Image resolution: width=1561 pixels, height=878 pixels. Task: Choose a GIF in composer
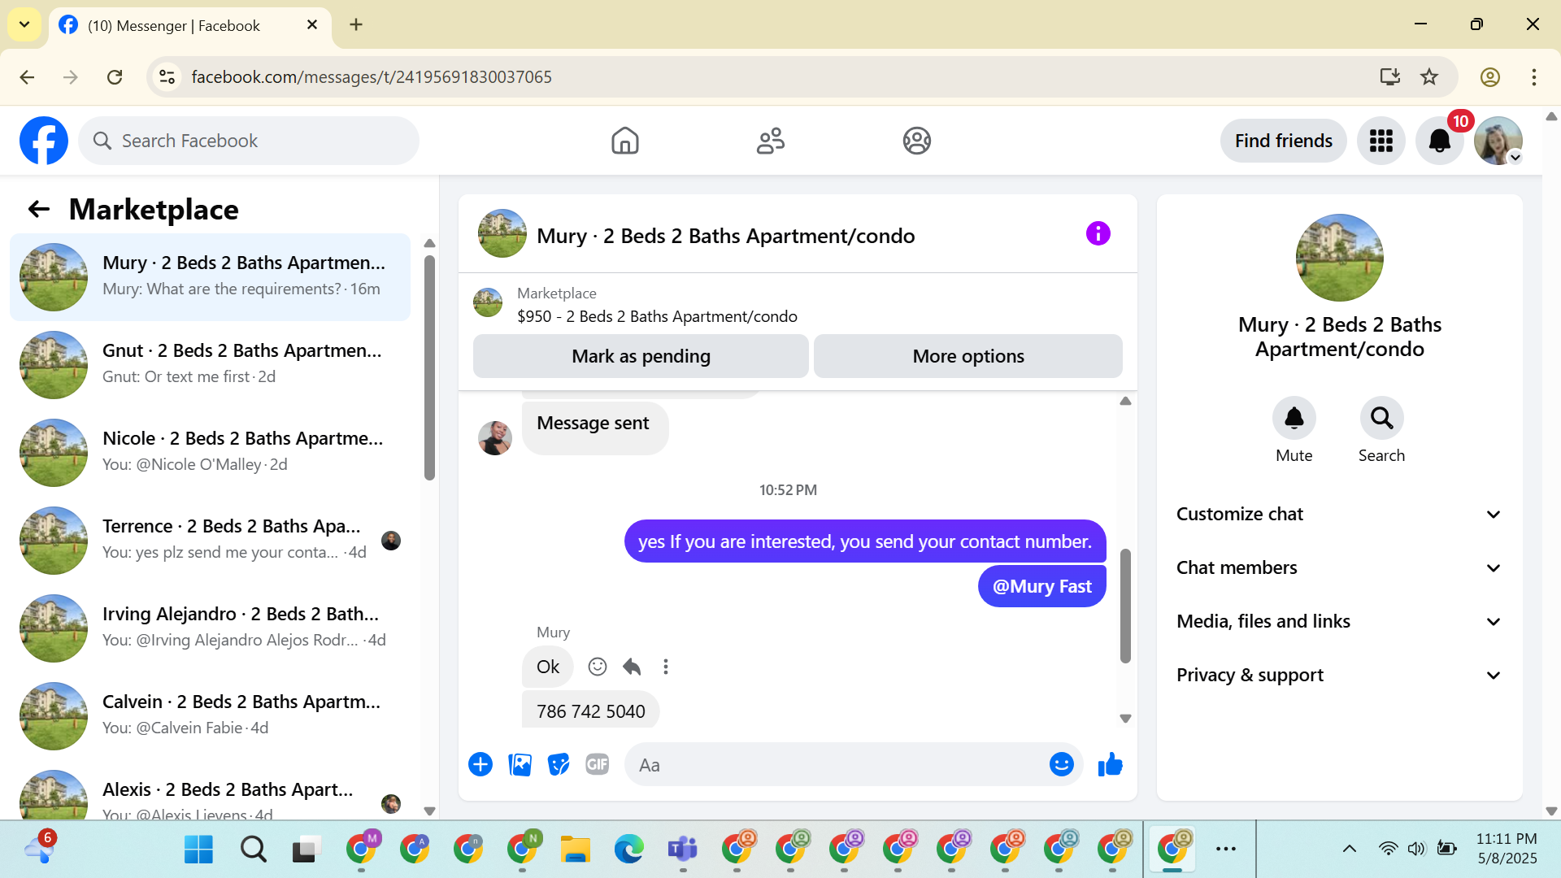[x=598, y=764]
